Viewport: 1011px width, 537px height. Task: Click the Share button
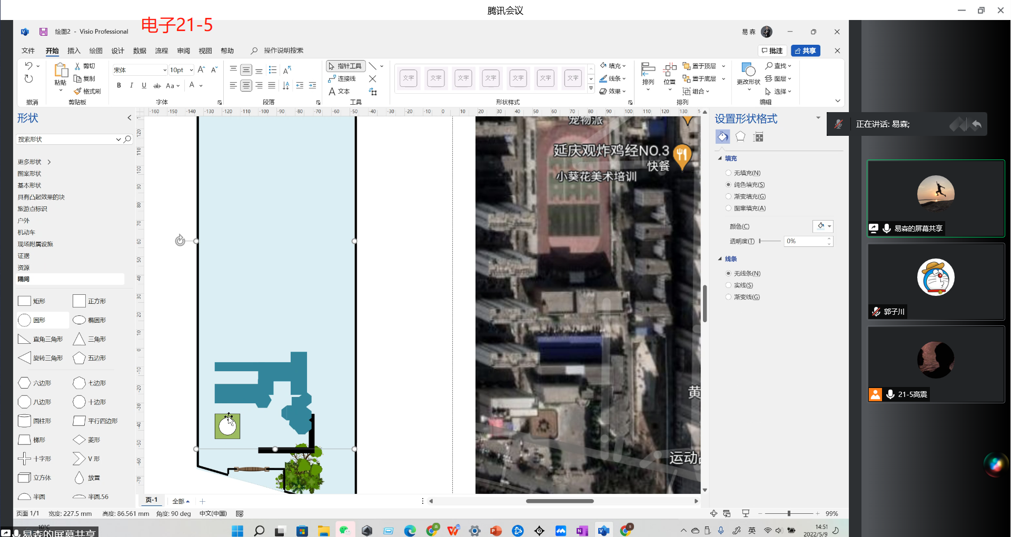pos(805,51)
